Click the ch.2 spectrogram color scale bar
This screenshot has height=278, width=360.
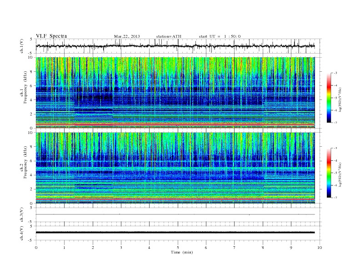point(329,173)
